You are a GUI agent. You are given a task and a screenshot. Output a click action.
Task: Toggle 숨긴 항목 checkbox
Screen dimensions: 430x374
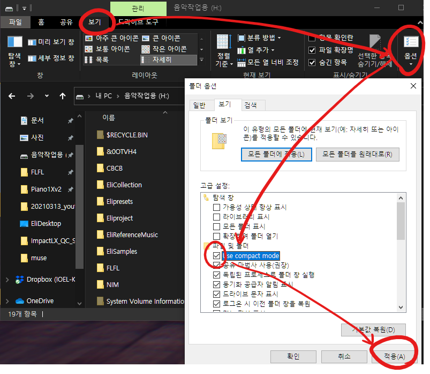(312, 62)
